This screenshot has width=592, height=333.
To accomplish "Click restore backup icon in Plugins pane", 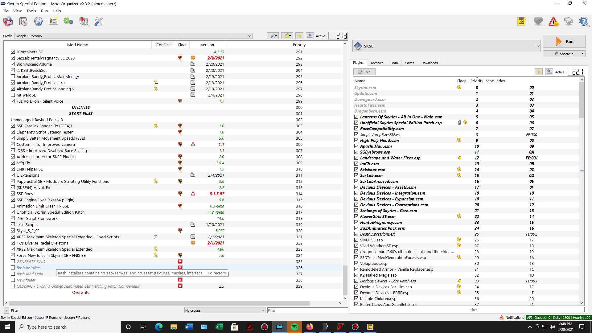I will coord(538,72).
